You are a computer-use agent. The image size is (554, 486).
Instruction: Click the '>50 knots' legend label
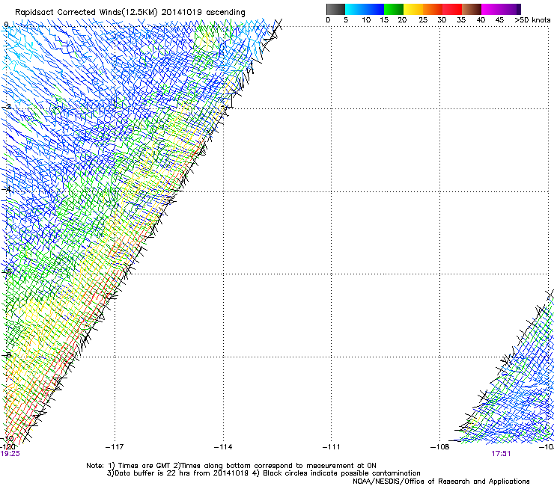tap(532, 20)
